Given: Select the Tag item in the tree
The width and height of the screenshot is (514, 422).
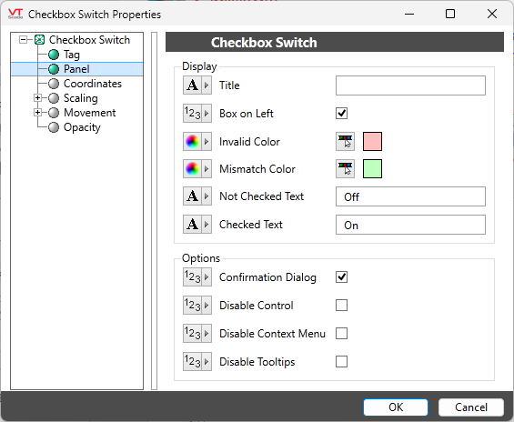Looking at the screenshot, I should 72,55.
